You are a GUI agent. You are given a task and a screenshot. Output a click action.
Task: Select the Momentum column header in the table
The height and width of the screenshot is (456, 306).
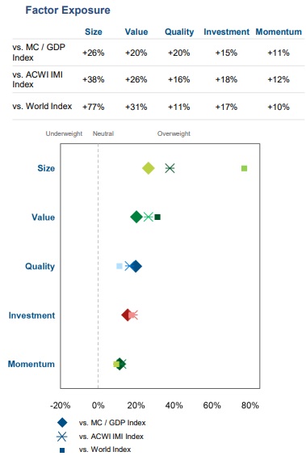click(279, 32)
